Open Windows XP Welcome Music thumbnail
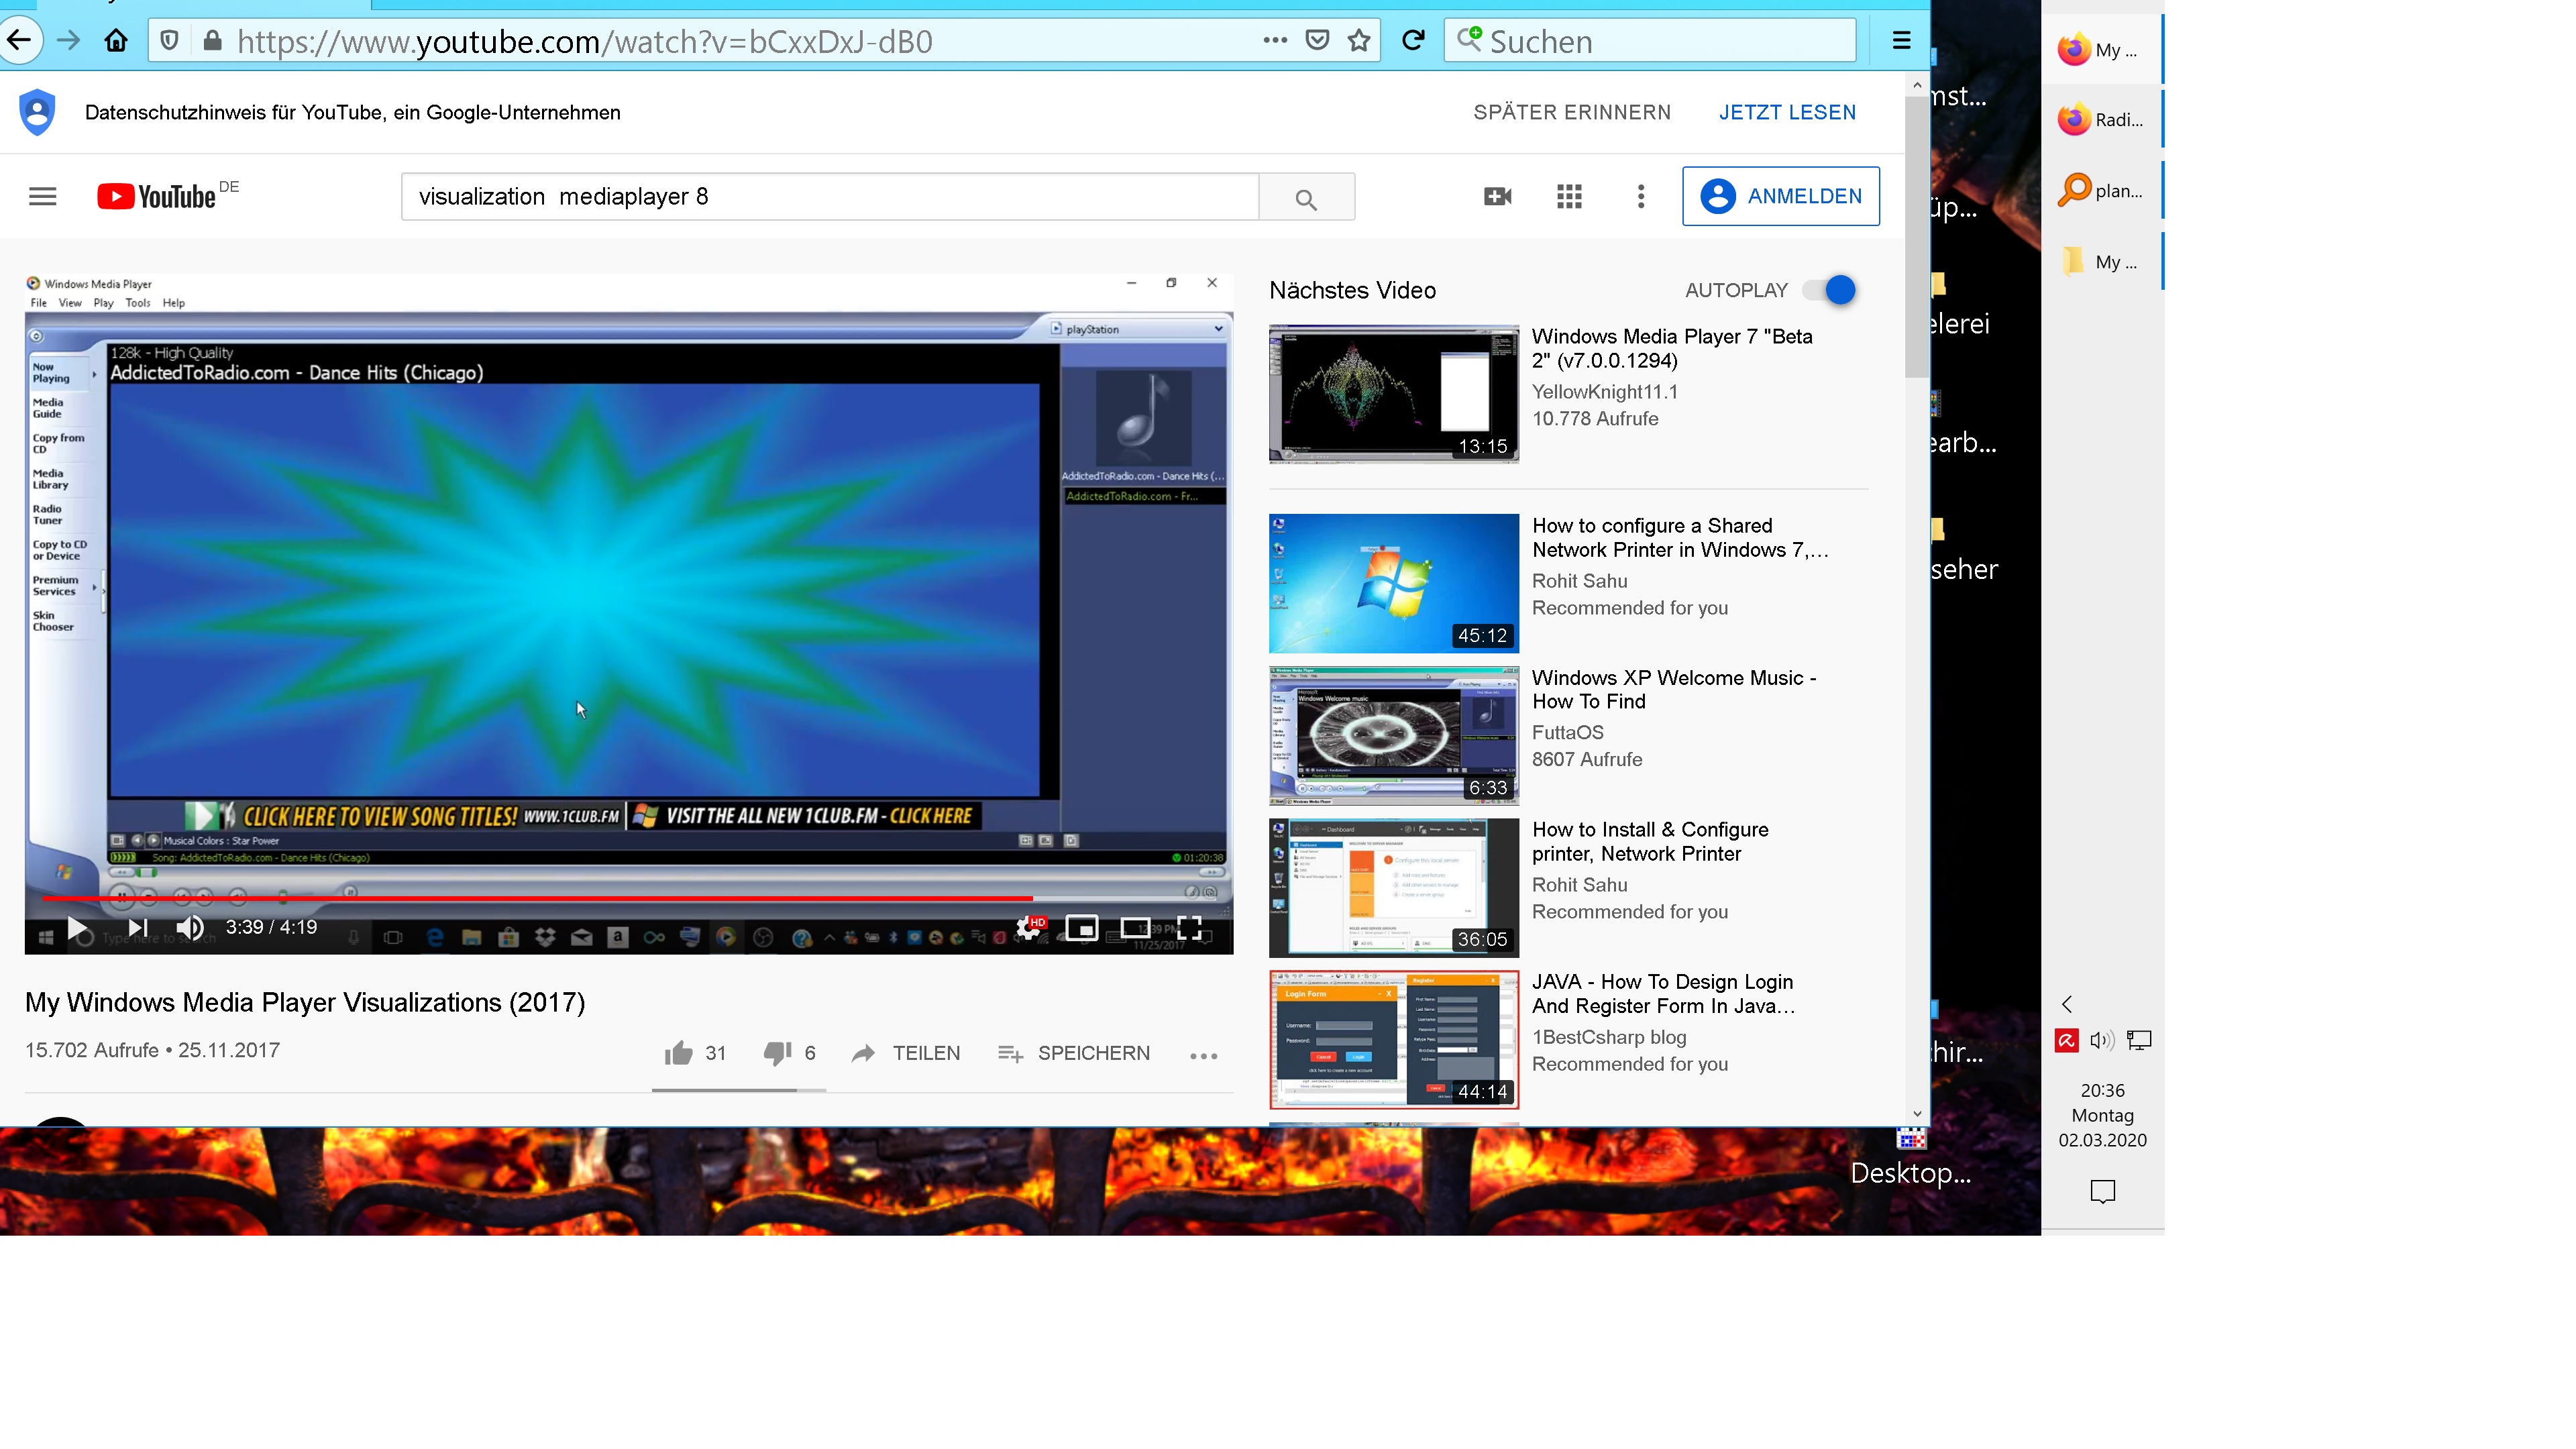Image resolution: width=2576 pixels, height=1449 pixels. (1393, 736)
